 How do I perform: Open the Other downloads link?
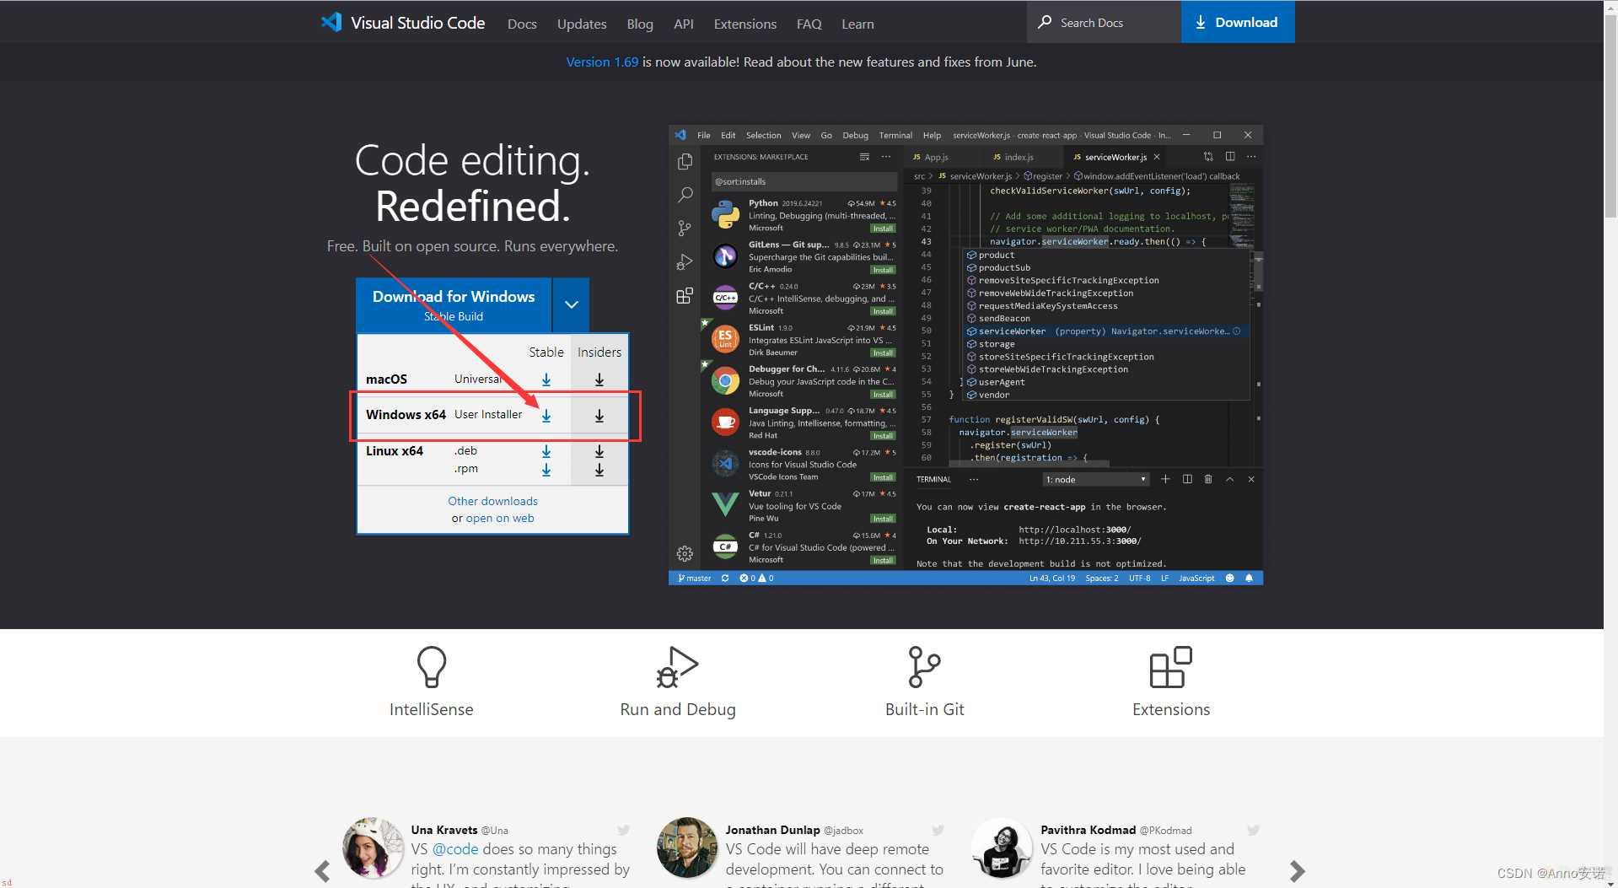492,501
